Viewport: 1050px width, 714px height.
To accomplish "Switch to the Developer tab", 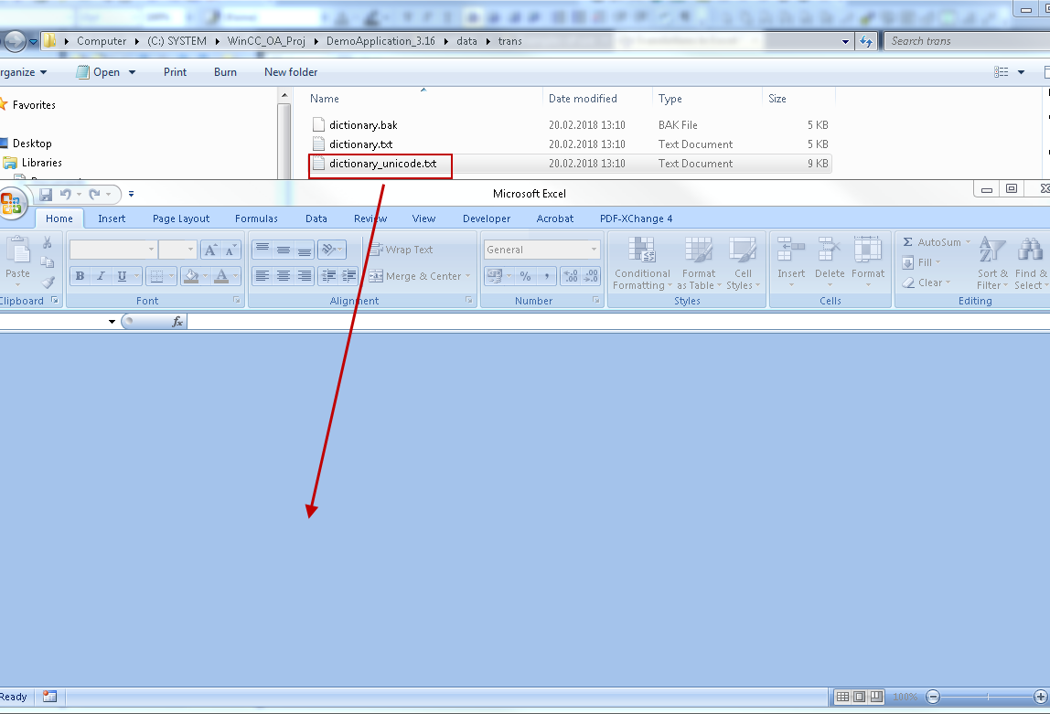I will point(487,218).
